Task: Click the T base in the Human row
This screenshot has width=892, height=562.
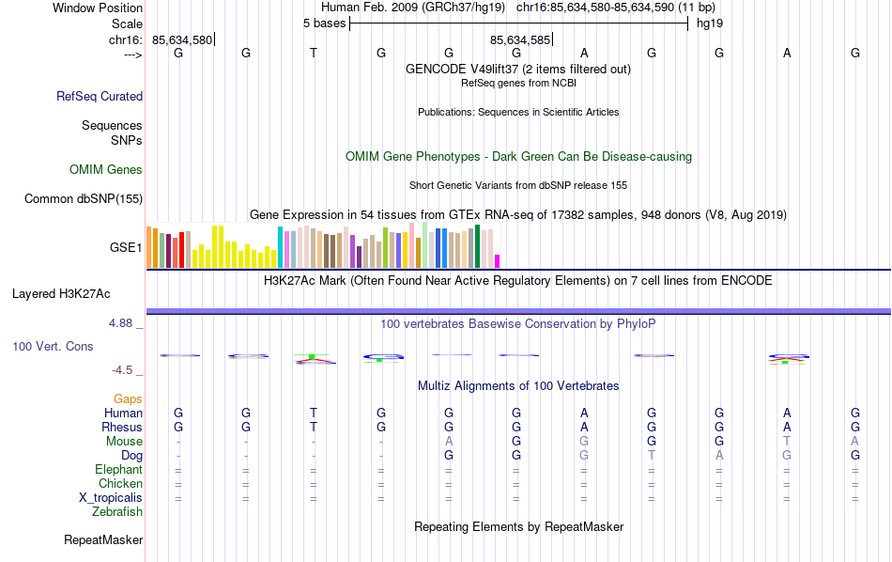Action: (x=314, y=413)
